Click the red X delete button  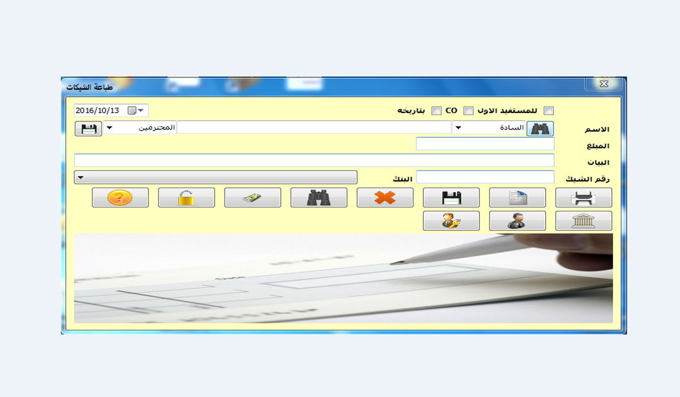[x=385, y=197]
